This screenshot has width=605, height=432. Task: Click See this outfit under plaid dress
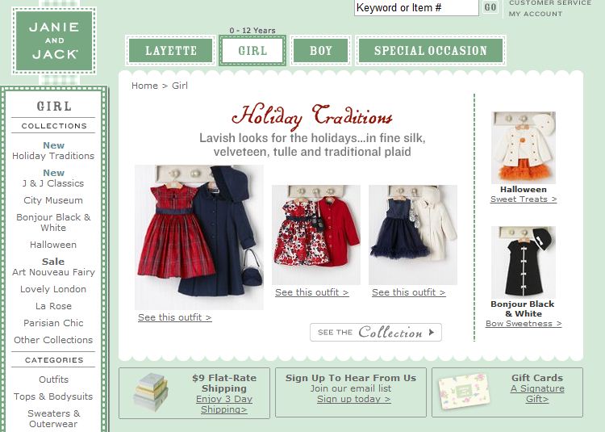(175, 317)
